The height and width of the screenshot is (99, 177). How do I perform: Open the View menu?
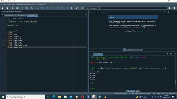coord(41,4)
